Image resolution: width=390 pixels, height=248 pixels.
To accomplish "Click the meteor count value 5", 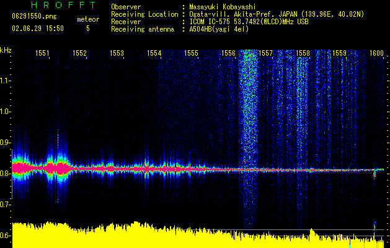I will [x=88, y=29].
